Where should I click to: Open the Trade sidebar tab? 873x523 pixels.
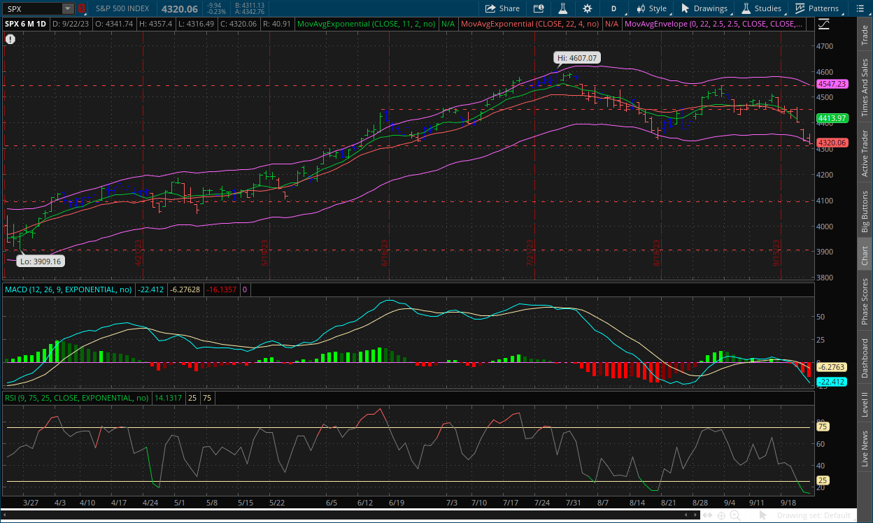coord(865,34)
